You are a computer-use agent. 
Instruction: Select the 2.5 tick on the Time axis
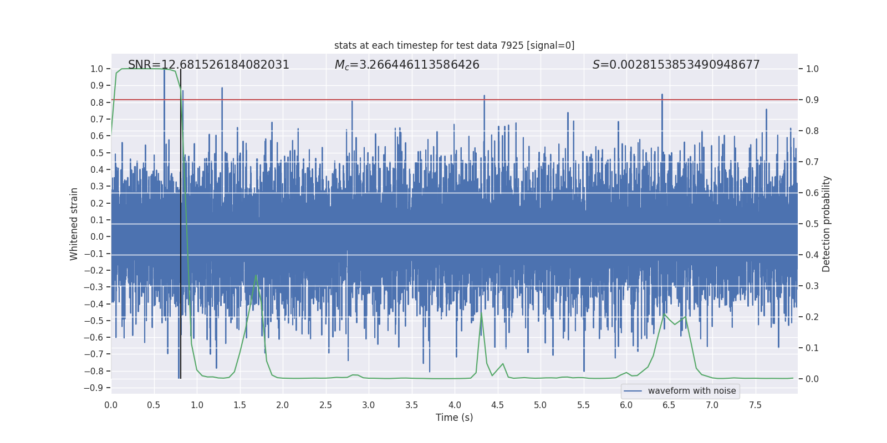325,405
